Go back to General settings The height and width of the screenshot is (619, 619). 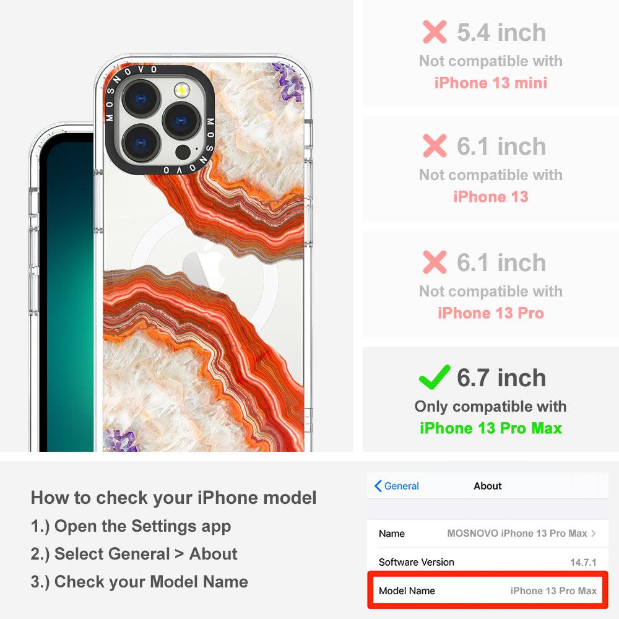pos(397,486)
